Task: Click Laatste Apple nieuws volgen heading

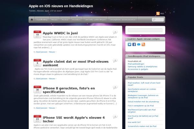Action: [x=144, y=39]
